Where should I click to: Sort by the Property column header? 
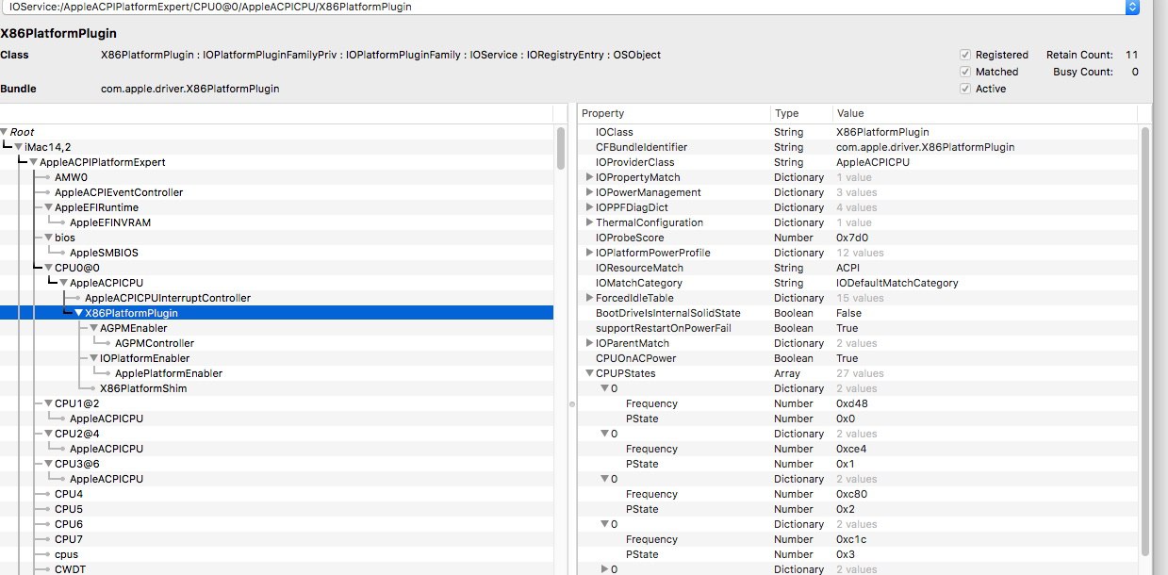pos(674,113)
